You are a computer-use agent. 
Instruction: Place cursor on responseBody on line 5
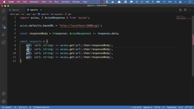tap(38, 34)
